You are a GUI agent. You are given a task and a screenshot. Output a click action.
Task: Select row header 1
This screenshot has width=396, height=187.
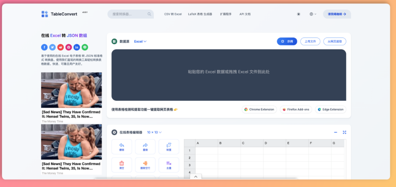(x=190, y=151)
